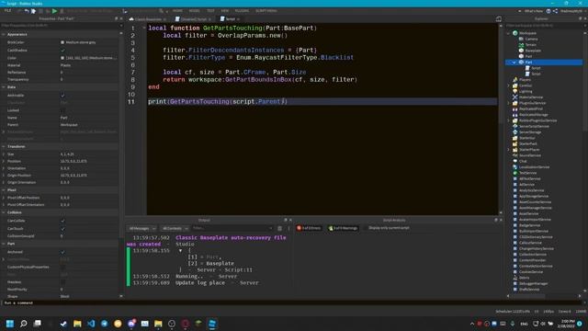Collapse the Workspace tree node

[x=508, y=33]
